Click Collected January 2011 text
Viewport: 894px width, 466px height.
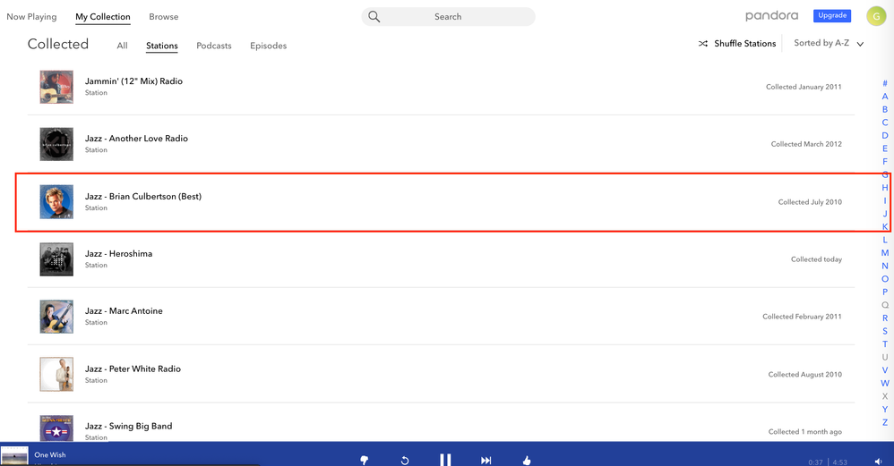tap(804, 87)
